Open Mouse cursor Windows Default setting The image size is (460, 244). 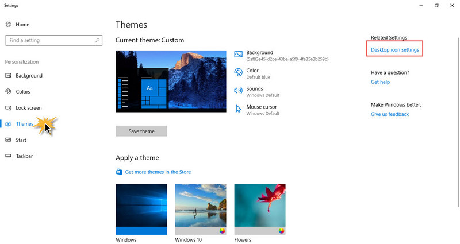click(x=263, y=110)
